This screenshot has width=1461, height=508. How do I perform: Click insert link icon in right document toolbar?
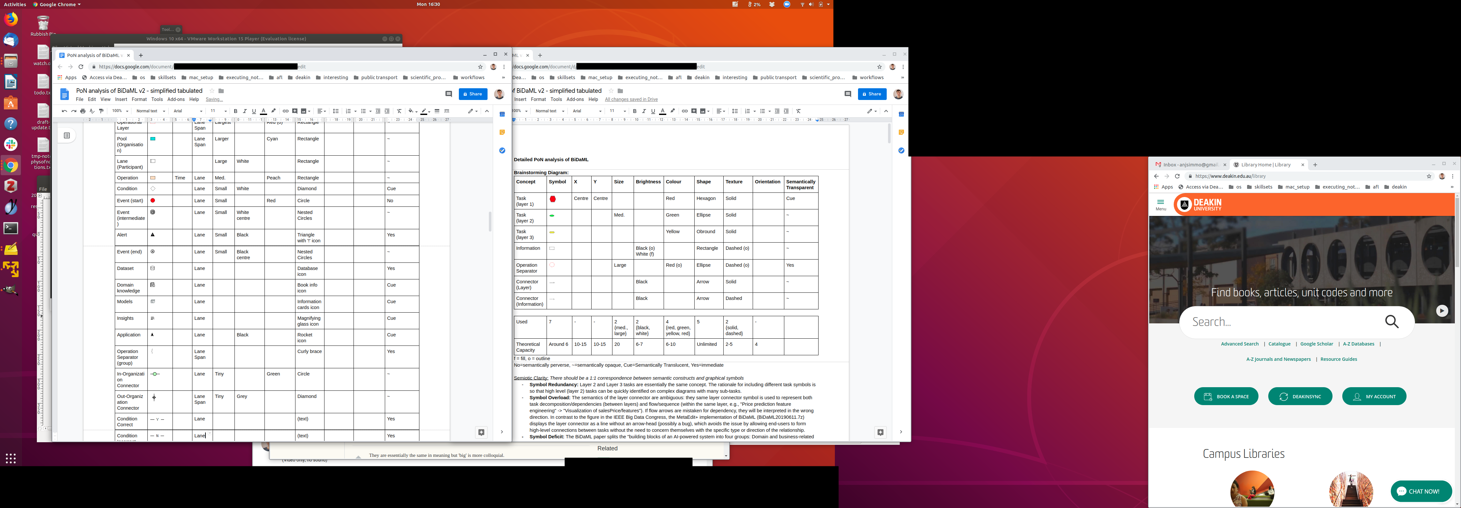pos(685,111)
